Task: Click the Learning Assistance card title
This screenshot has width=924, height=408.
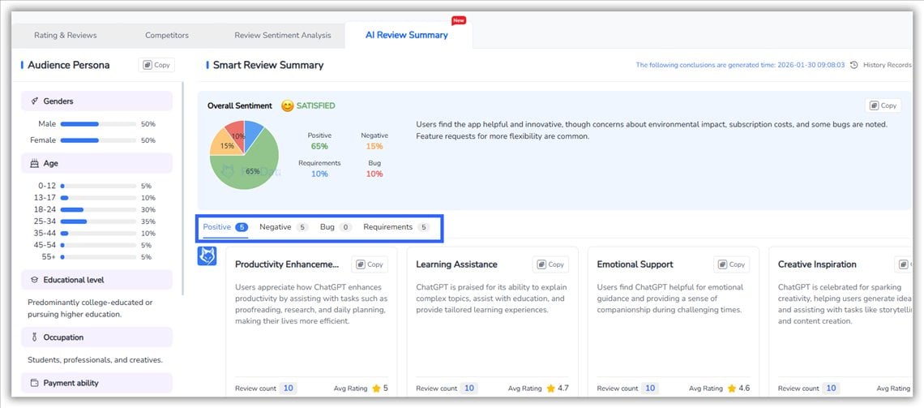Action: point(456,264)
